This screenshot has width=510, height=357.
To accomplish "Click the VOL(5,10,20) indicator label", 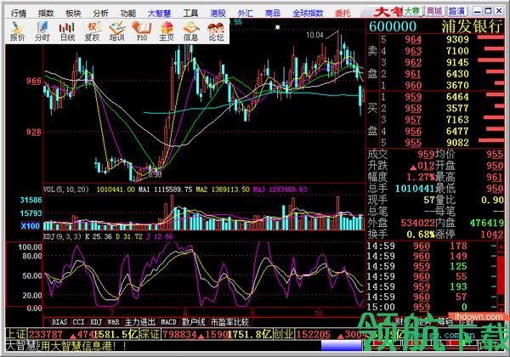I will tap(66, 190).
